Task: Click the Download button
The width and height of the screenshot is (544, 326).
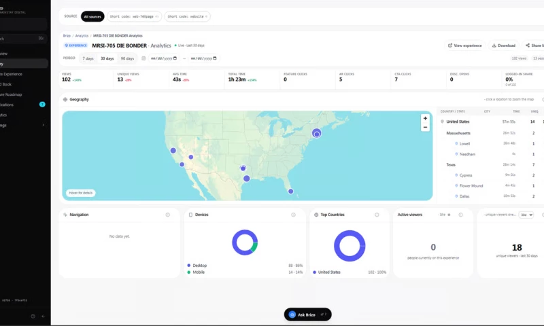Action: 503,46
